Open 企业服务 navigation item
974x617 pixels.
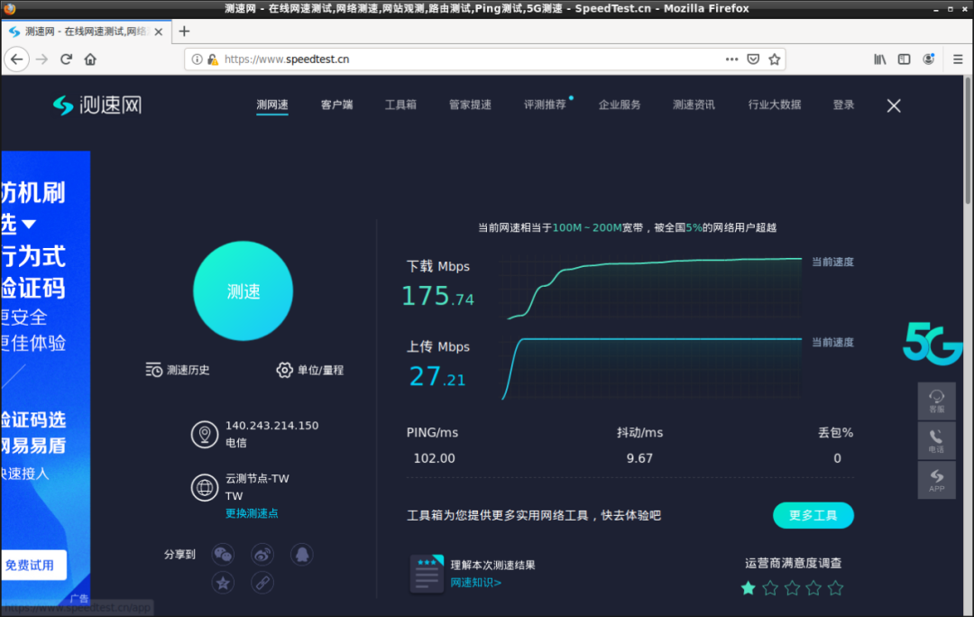click(620, 105)
